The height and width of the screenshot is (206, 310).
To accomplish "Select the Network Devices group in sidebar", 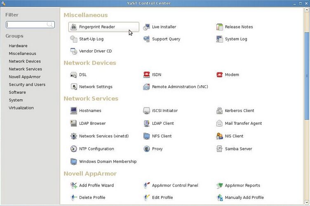I will 25,61.
